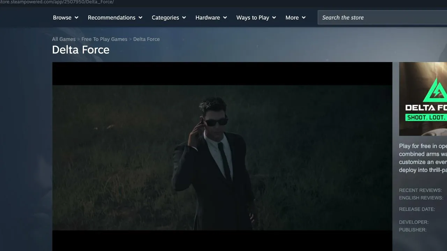Open the Ways to Play menu
Screen dimensions: 447x251
click(256, 17)
